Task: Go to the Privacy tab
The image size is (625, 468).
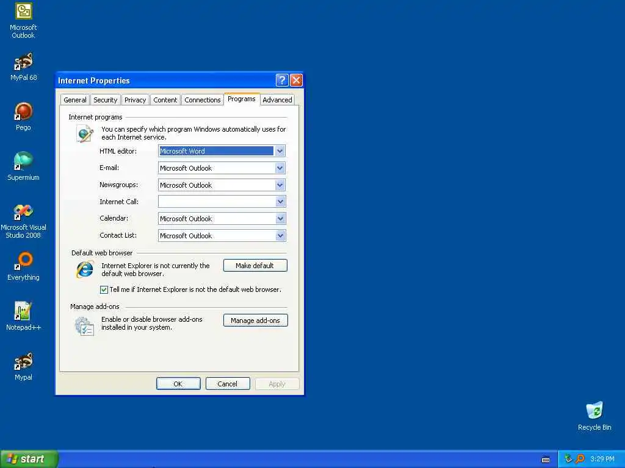Action: [x=135, y=100]
